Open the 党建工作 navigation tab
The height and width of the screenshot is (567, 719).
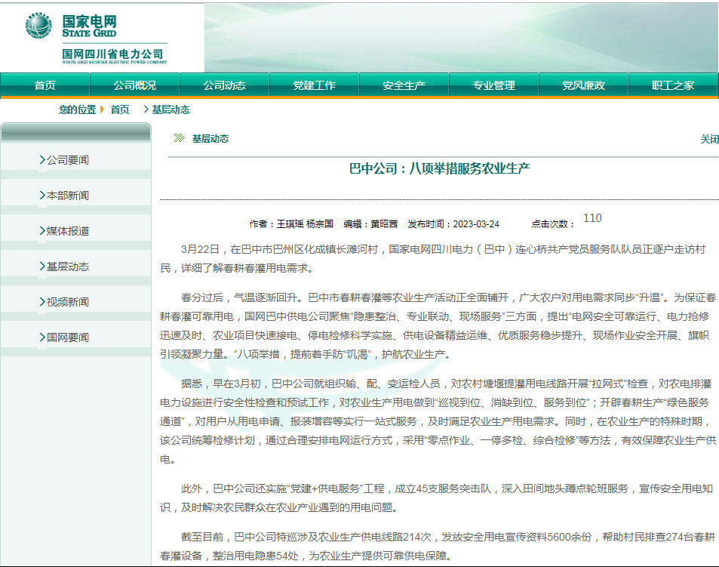pyautogui.click(x=315, y=85)
